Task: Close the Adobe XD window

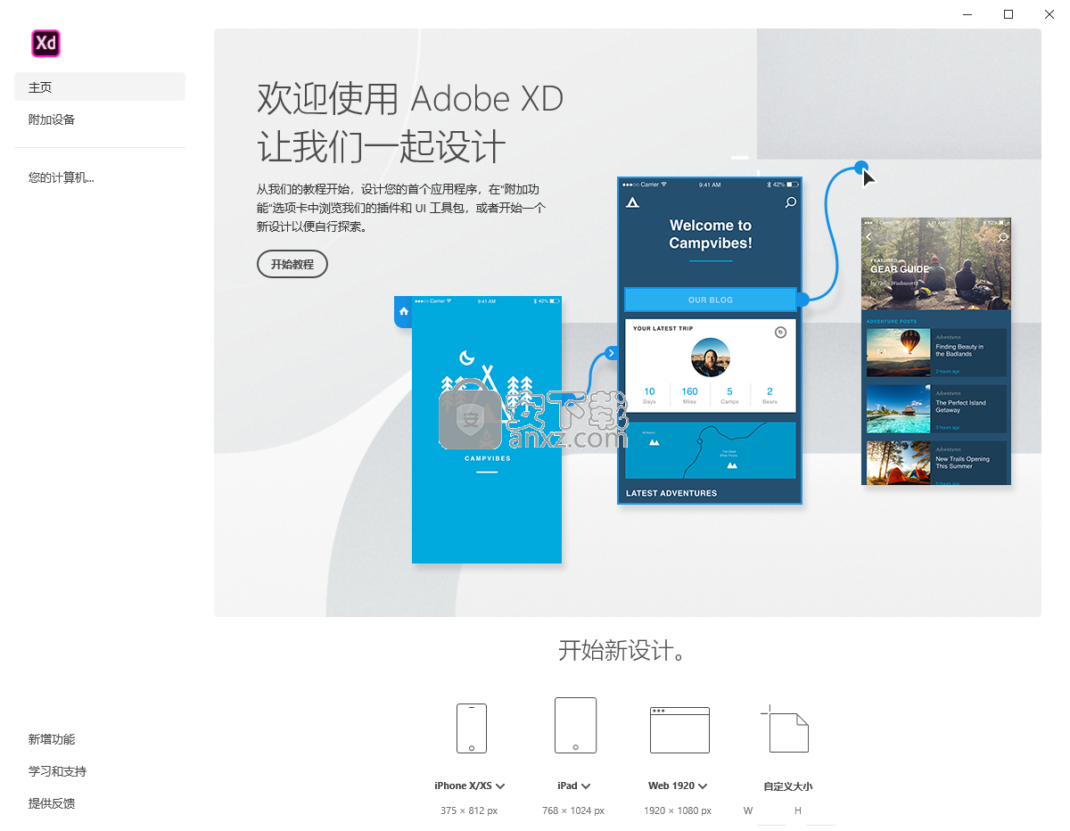Action: pos(1049,14)
